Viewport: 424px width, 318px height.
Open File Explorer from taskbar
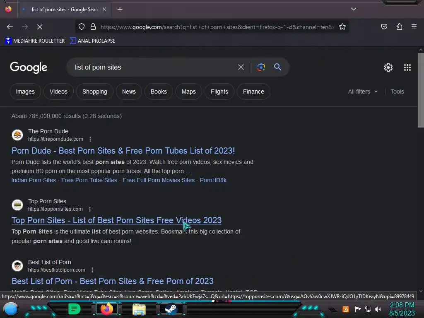[139, 309]
